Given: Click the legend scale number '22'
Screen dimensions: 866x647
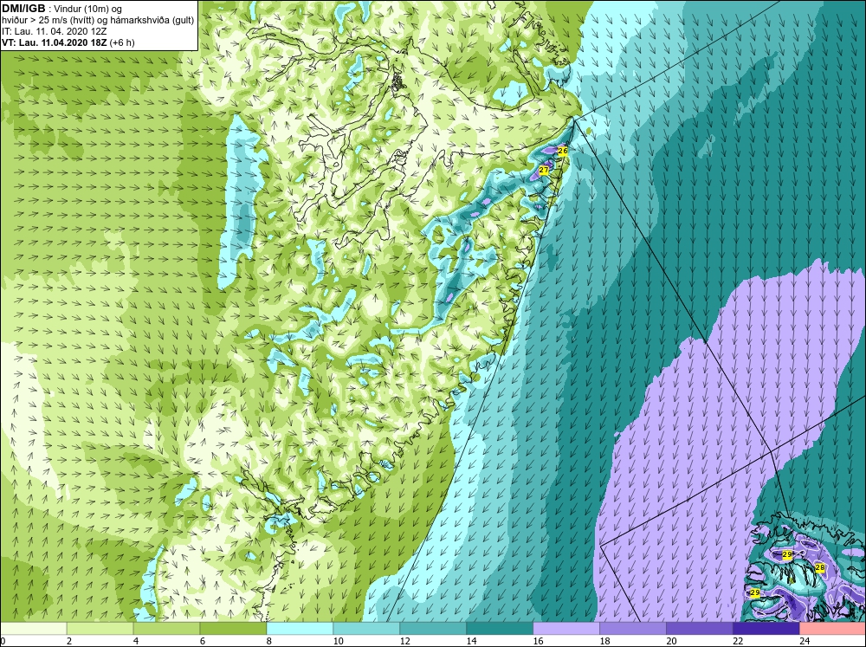Looking at the screenshot, I should 738,641.
